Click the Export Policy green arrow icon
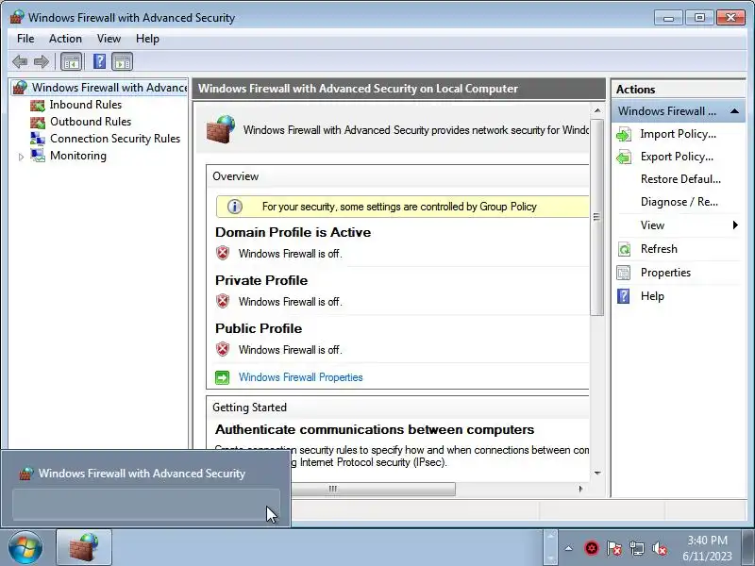 pyautogui.click(x=624, y=157)
